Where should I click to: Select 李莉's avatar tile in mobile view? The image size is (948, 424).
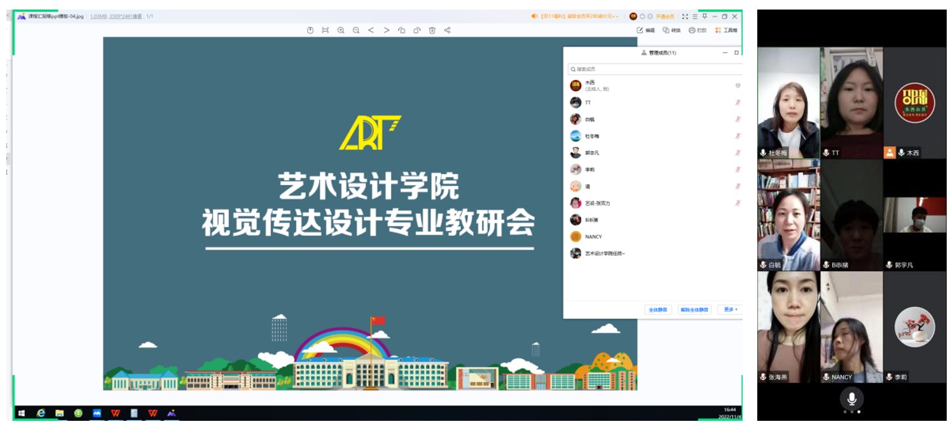914,327
